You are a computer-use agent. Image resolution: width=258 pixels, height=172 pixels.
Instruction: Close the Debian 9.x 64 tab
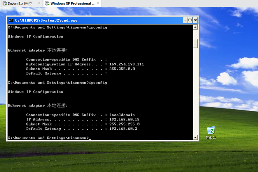pyautogui.click(x=39, y=3)
